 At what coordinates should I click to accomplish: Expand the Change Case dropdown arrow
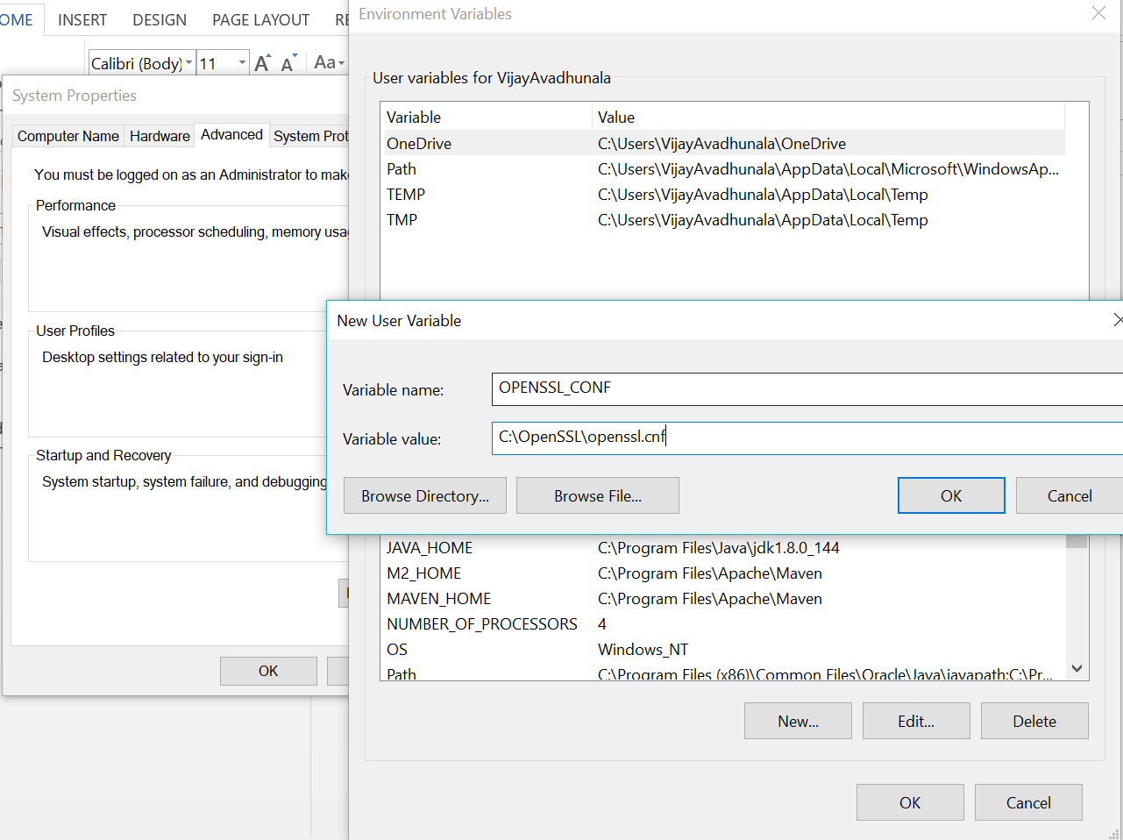tap(340, 62)
